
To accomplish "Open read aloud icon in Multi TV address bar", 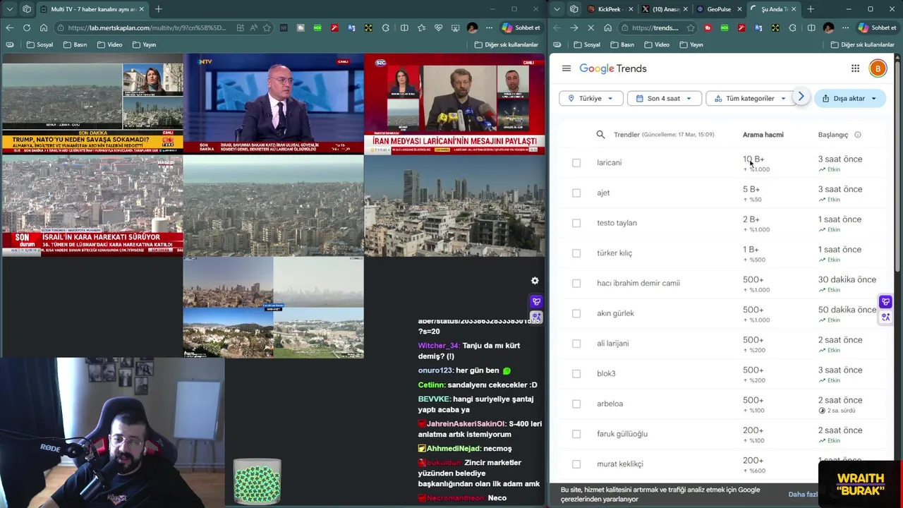I will (x=253, y=28).
